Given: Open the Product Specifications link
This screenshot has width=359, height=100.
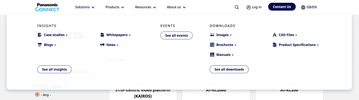Looking at the screenshot, I should (x=299, y=45).
